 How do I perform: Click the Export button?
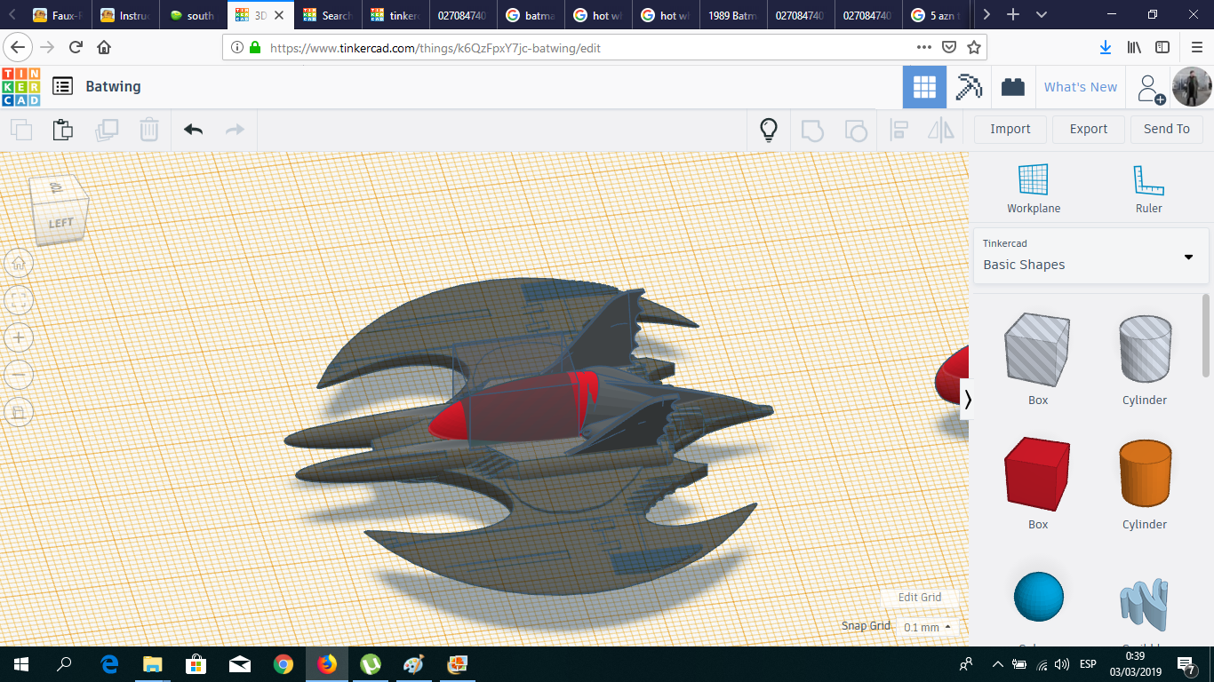coord(1089,130)
